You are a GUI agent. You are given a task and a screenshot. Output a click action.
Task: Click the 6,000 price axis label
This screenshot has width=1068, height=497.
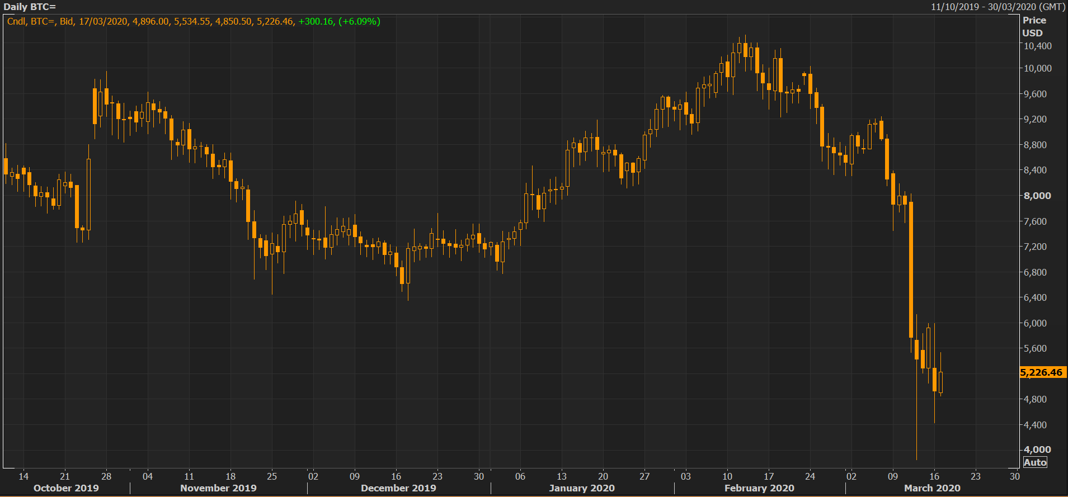(x=1035, y=323)
